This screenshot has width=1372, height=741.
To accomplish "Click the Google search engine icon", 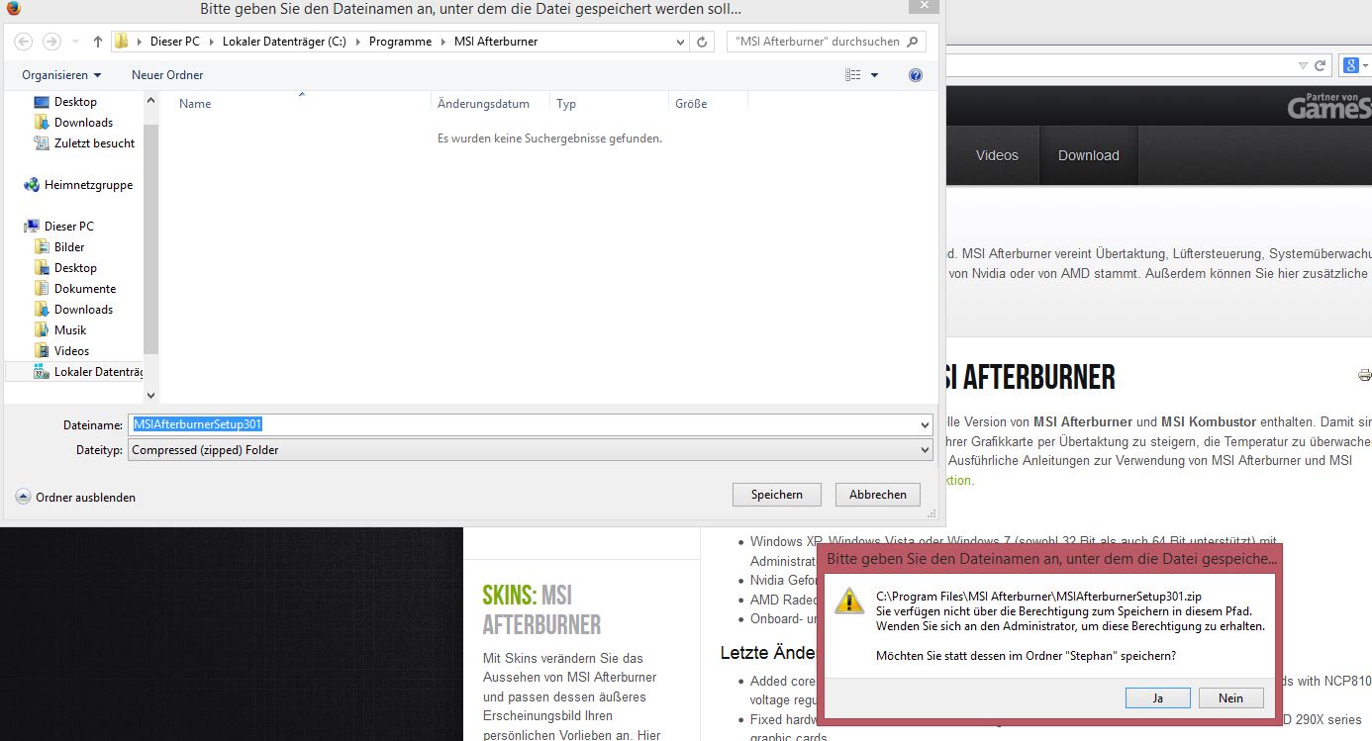I will tap(1350, 65).
